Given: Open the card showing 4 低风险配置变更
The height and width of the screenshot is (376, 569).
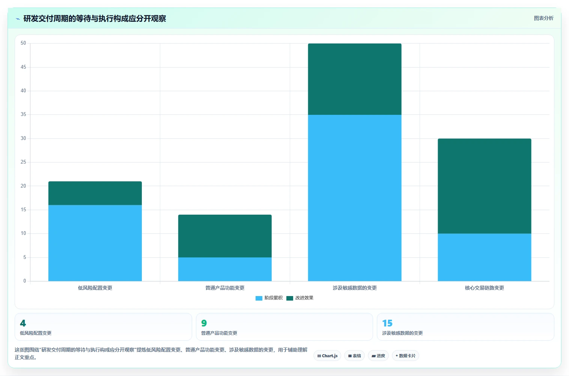Looking at the screenshot, I should [103, 327].
